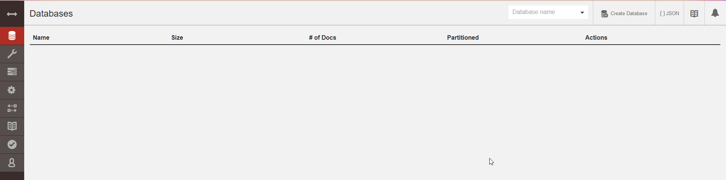Screen dimensions: 726x180
Task: Expand the Database name dropdown arrow
Action: pos(582,12)
